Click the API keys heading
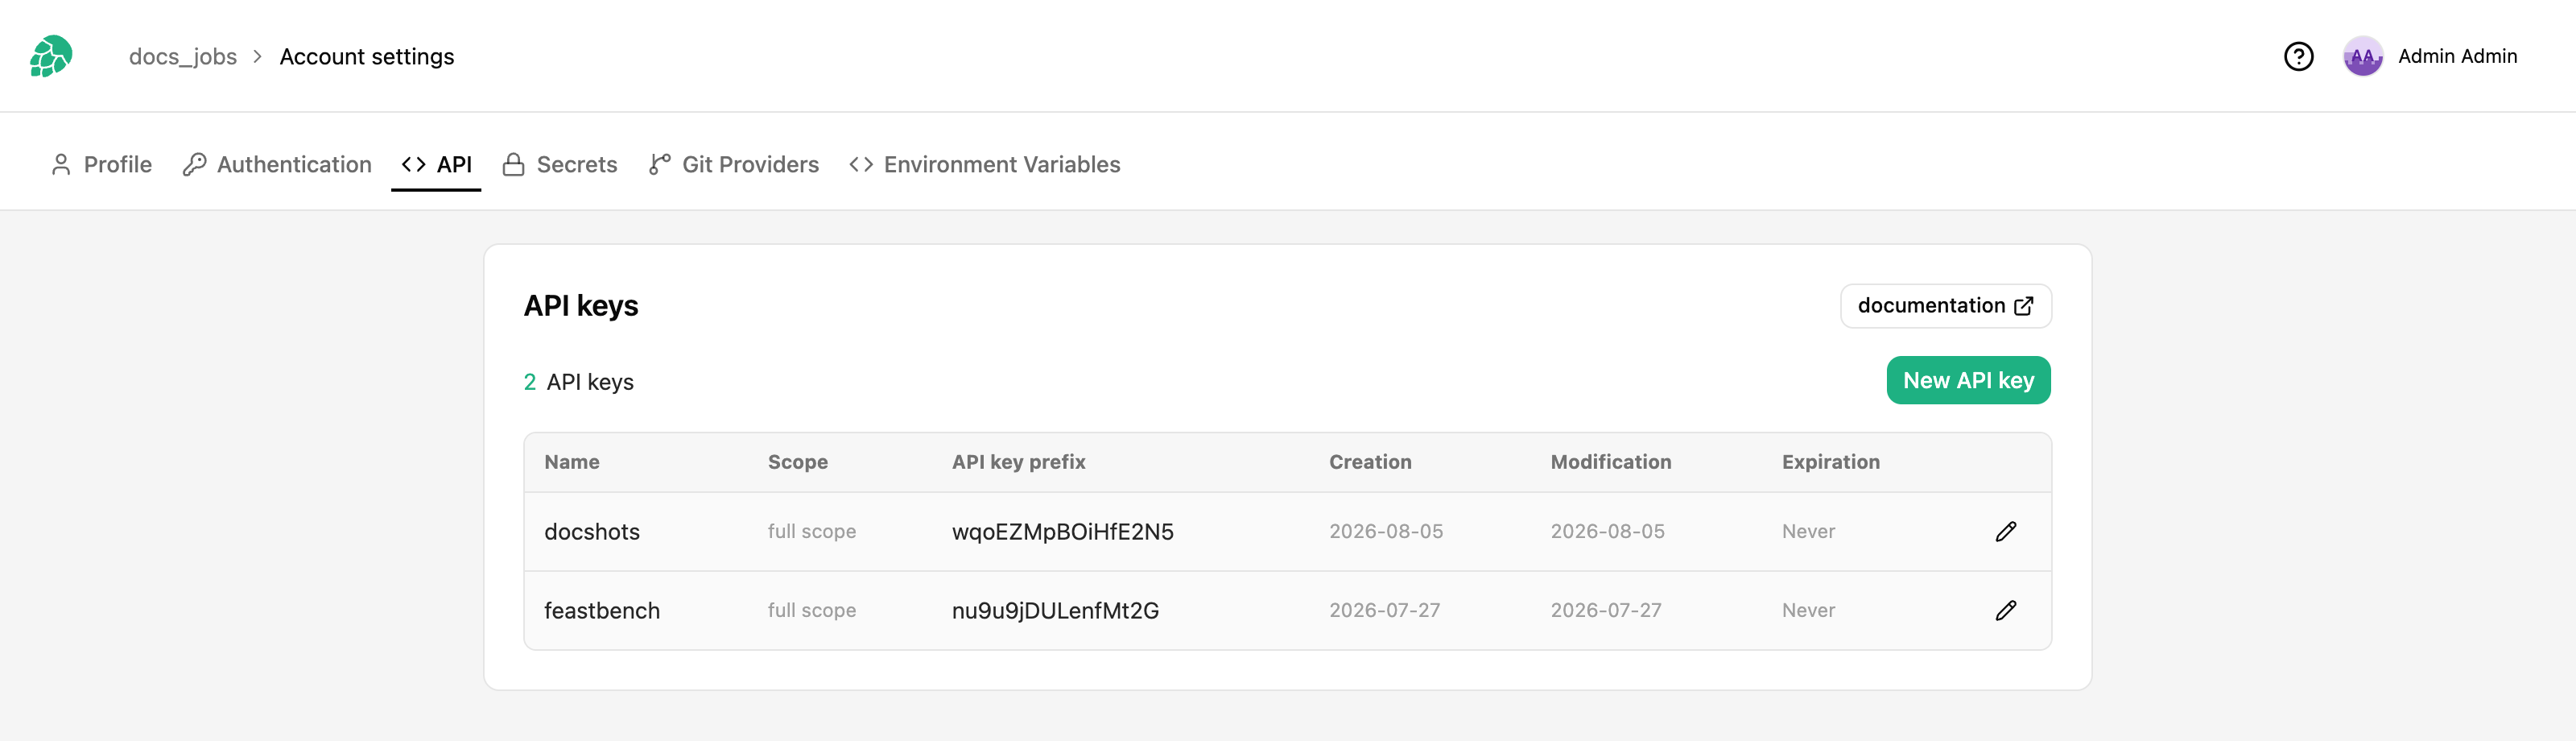 tap(580, 305)
